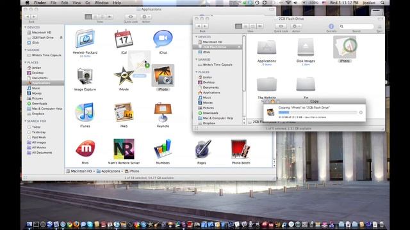The height and width of the screenshot is (230, 410).
Task: Switch Flash Drive window to Cover Flow view
Action: pos(259,26)
